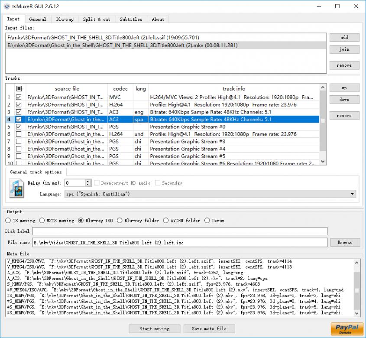Click the media track icon in track options

coord(16,188)
